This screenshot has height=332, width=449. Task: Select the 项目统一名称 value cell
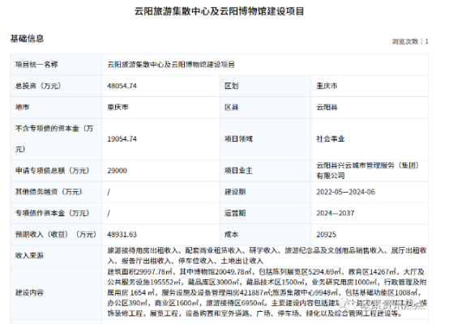click(266, 65)
